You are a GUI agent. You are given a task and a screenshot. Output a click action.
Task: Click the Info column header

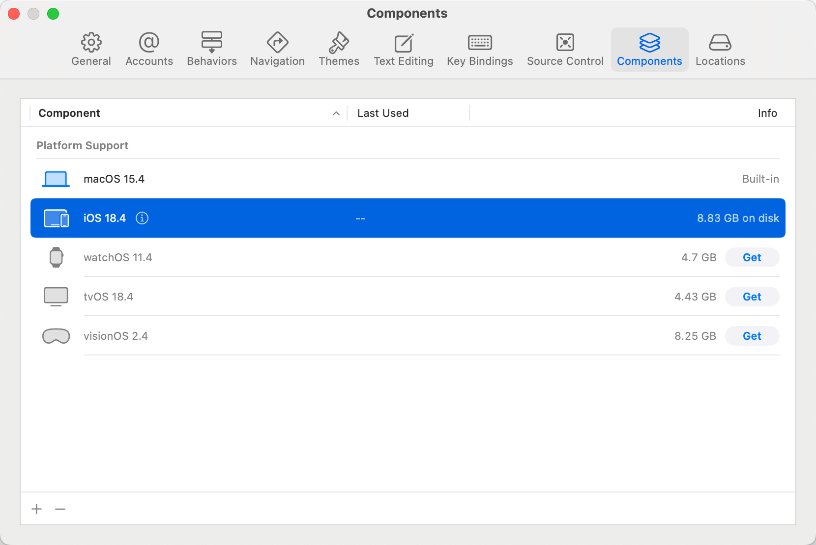pos(767,113)
